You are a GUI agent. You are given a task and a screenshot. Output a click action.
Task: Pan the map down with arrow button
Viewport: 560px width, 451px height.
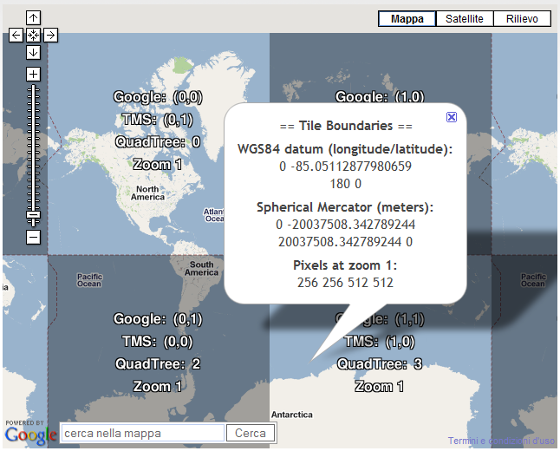[x=33, y=53]
